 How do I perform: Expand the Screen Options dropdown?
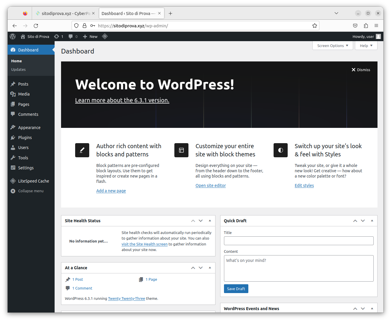[x=333, y=46]
